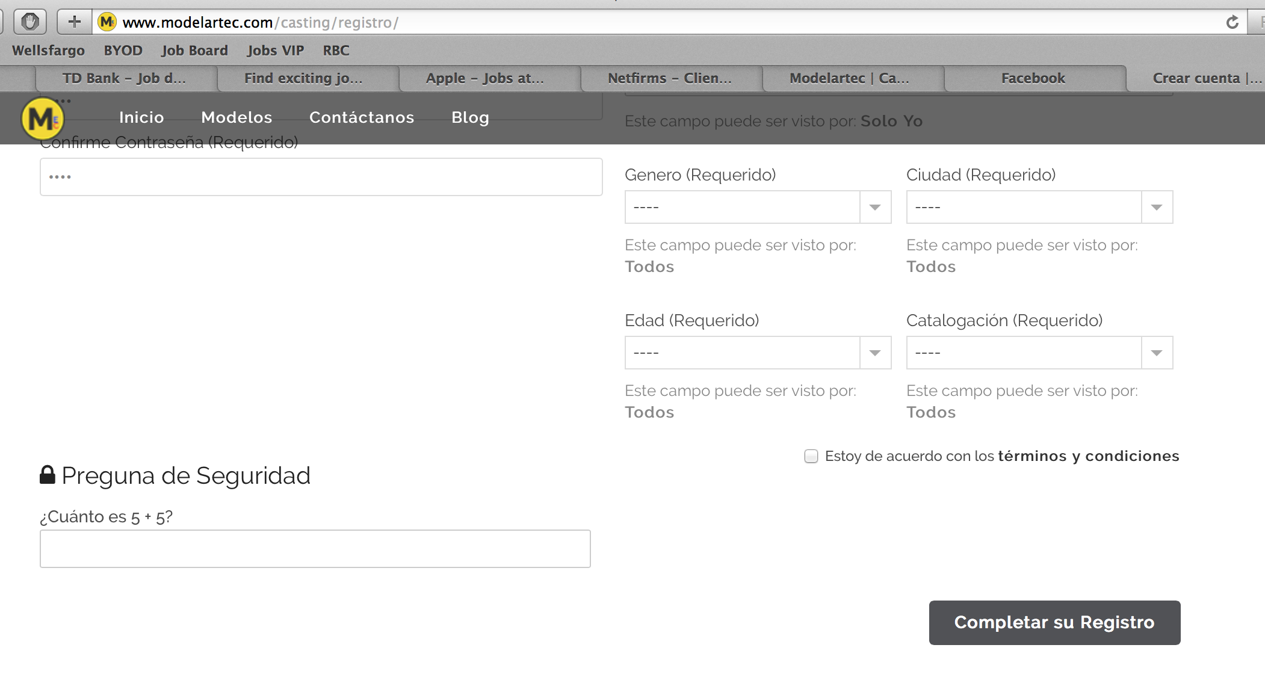Open the términos y condiciones link

coord(1088,456)
